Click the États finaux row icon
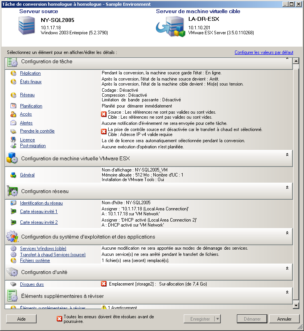304x331 pixels. click(13, 82)
